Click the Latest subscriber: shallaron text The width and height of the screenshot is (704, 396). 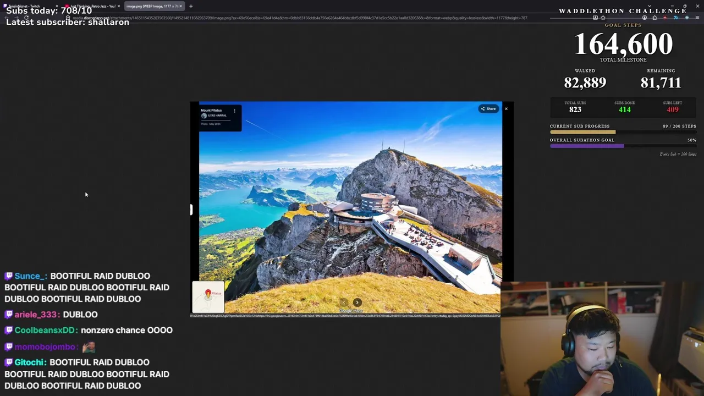click(67, 22)
